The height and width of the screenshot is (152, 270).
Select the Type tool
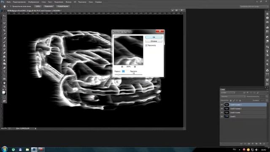coord(5,71)
